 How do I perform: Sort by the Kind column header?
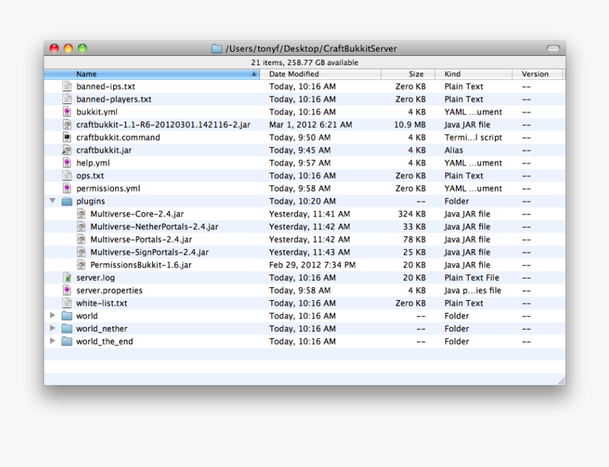pyautogui.click(x=473, y=74)
